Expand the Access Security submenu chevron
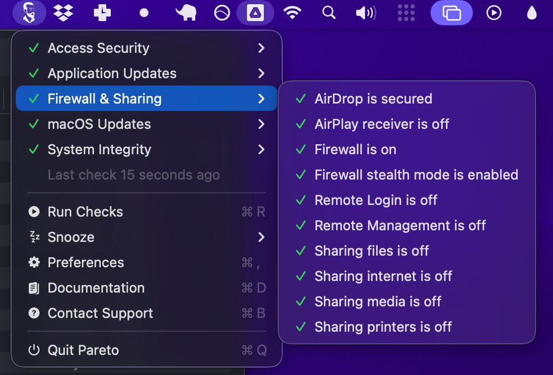553x375 pixels. click(261, 48)
